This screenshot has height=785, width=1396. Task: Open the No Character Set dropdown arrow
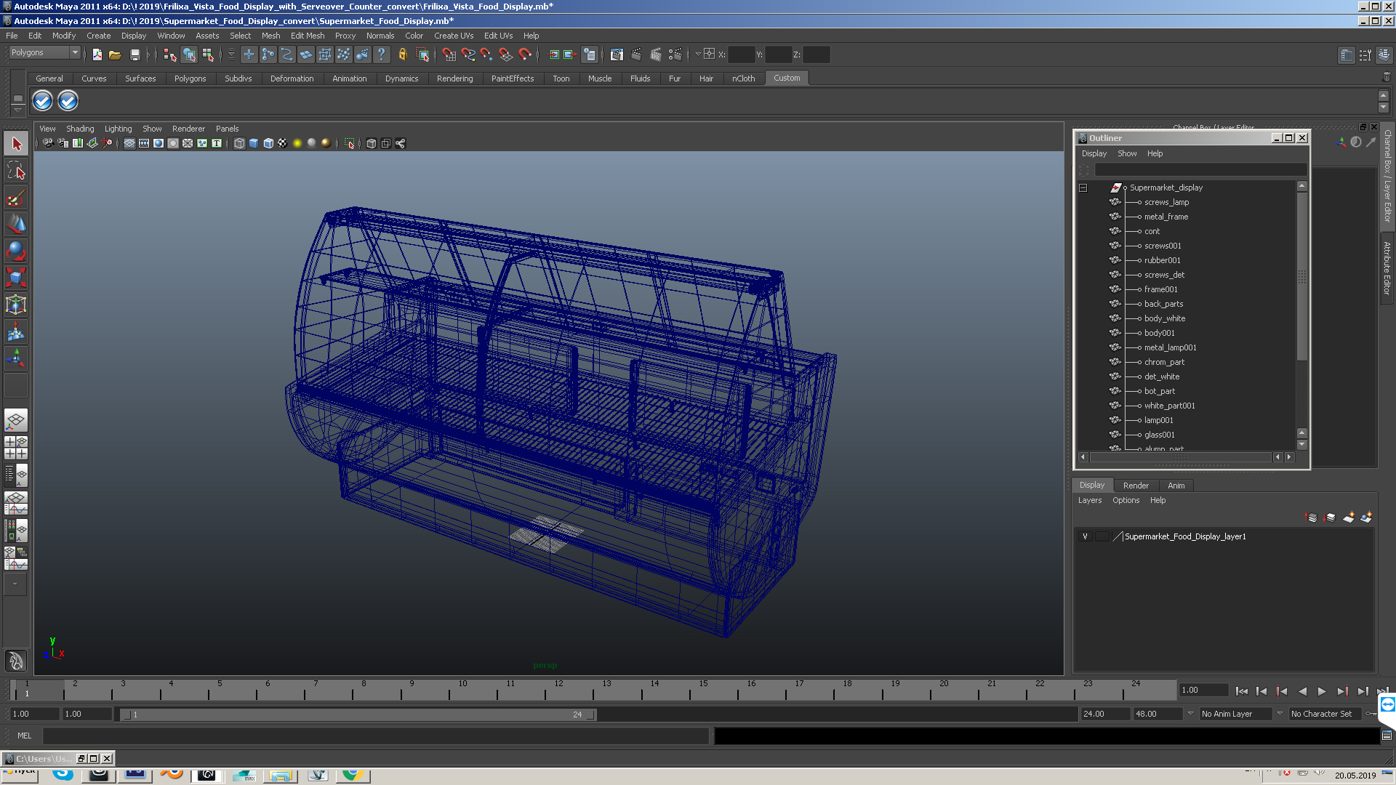[1280, 714]
